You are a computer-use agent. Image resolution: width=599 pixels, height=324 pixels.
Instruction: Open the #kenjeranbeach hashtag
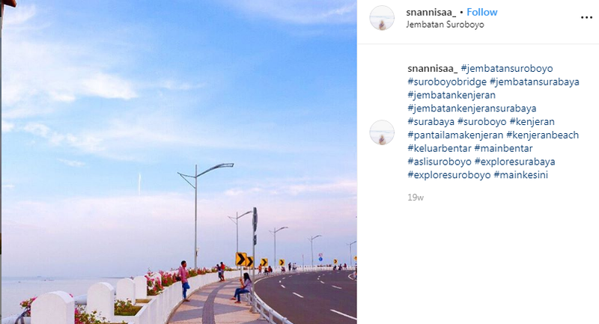coord(542,135)
